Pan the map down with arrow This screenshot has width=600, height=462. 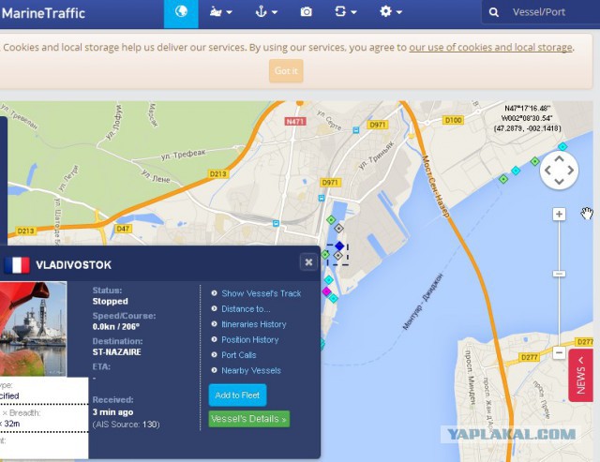tap(559, 182)
